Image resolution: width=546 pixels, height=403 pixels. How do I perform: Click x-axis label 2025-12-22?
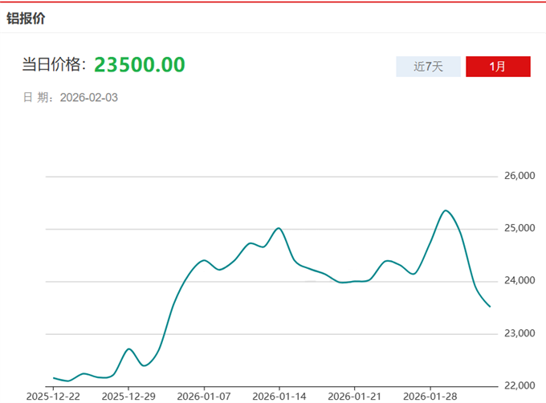click(x=53, y=396)
